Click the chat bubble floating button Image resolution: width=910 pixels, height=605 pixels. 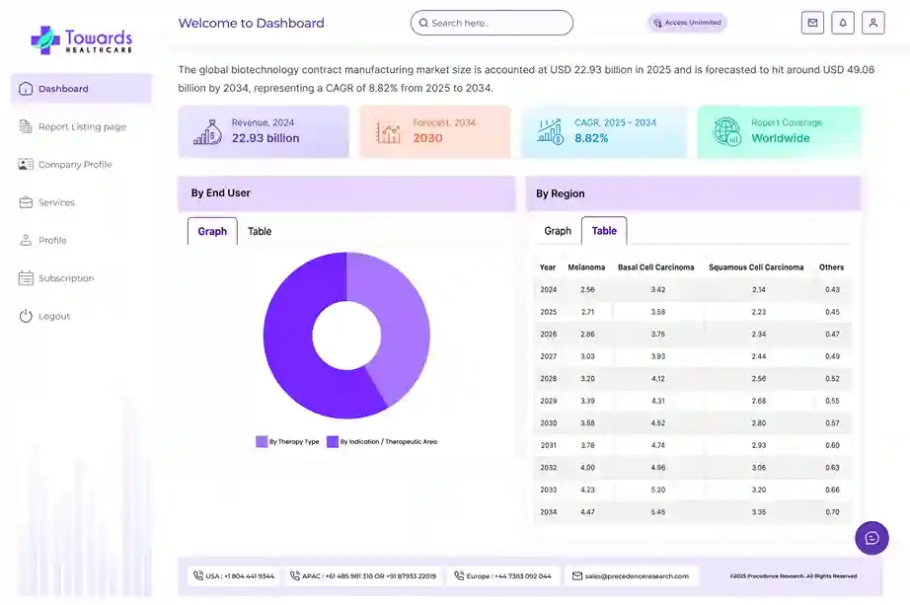click(872, 538)
